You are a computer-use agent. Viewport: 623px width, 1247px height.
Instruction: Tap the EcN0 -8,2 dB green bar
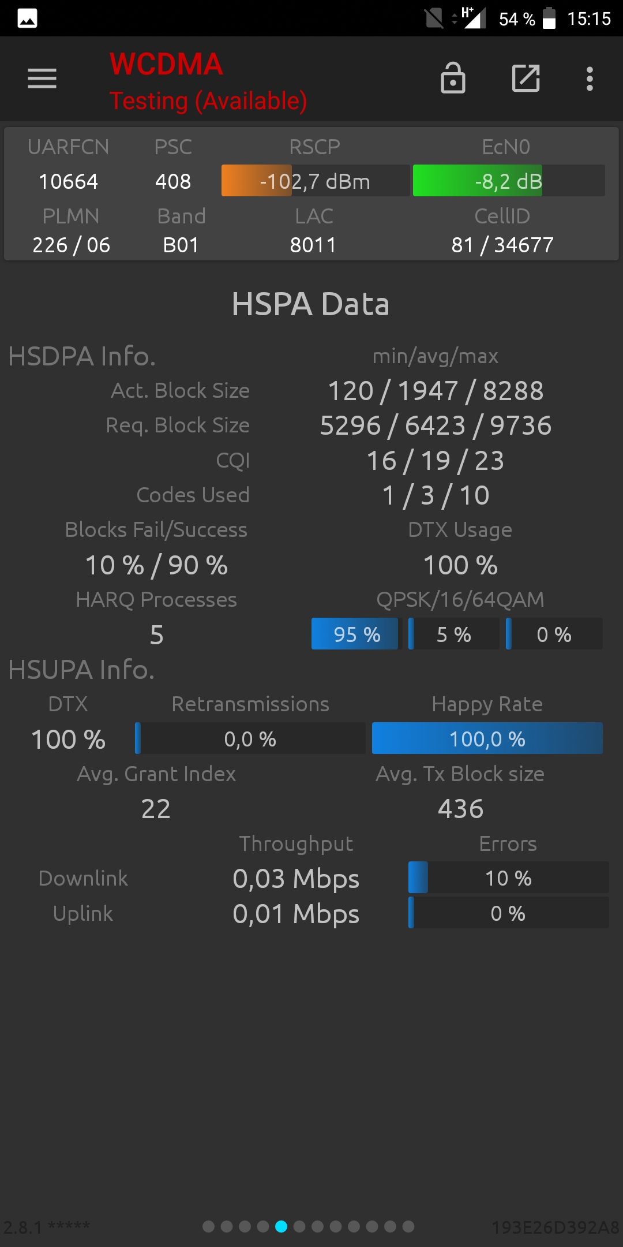click(x=509, y=181)
